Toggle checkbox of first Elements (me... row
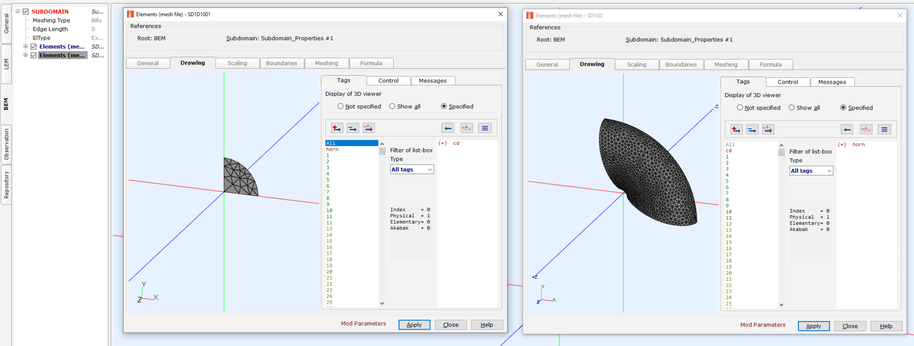Image resolution: width=914 pixels, height=346 pixels. tap(33, 47)
